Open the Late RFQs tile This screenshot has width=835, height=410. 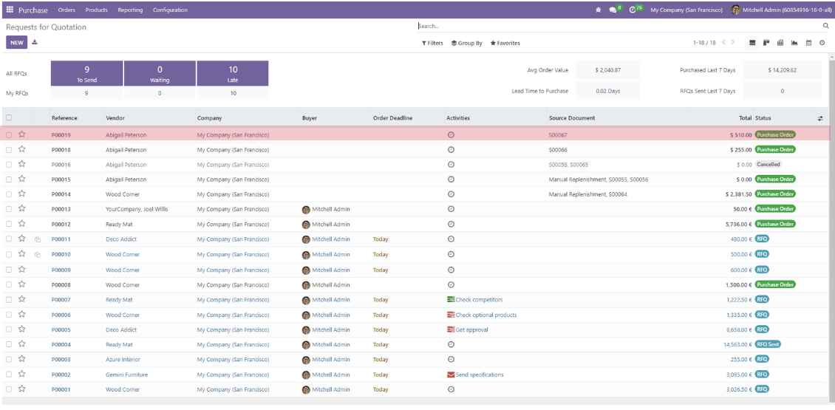(x=233, y=73)
